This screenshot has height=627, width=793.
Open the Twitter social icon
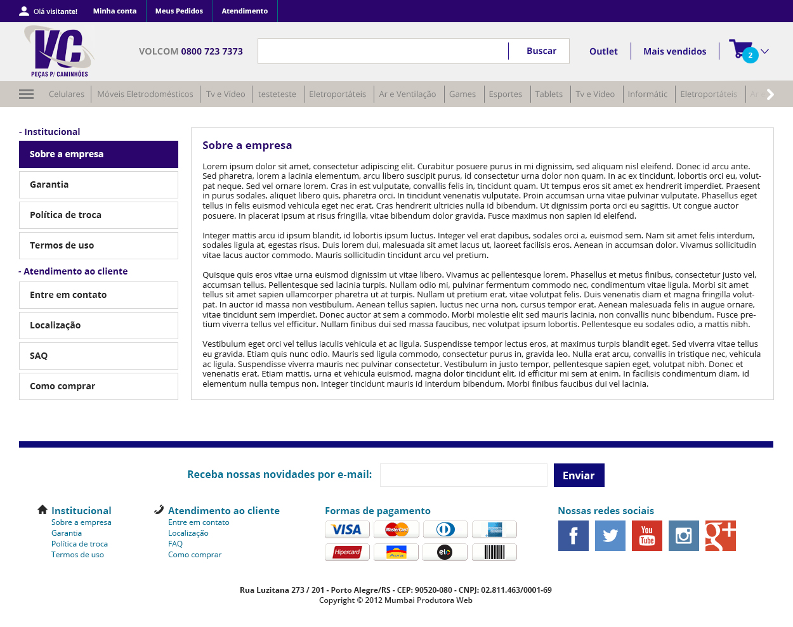point(610,536)
